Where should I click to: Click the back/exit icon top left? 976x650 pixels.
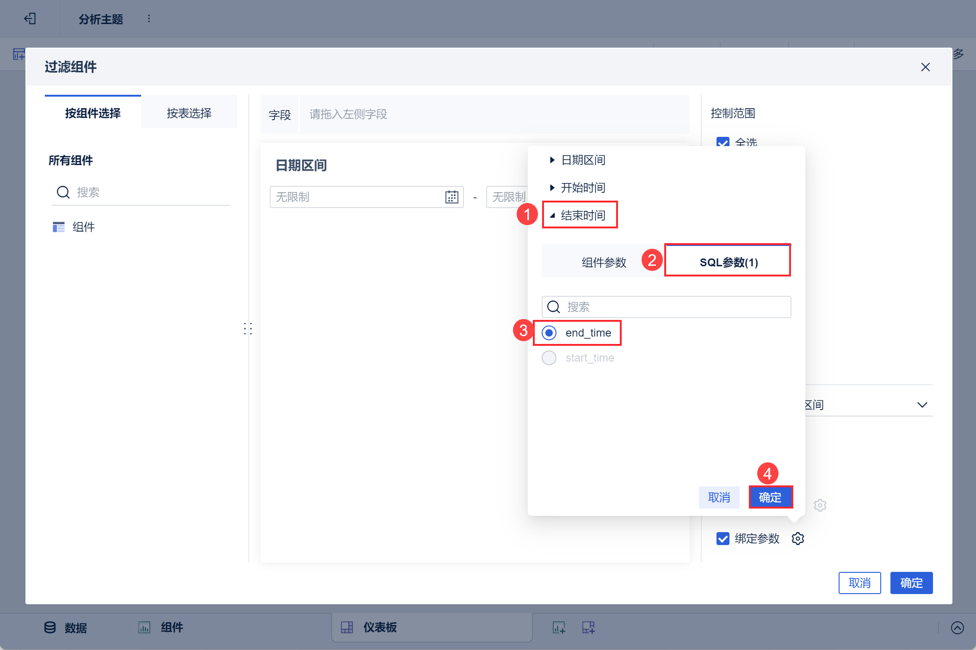click(x=30, y=18)
